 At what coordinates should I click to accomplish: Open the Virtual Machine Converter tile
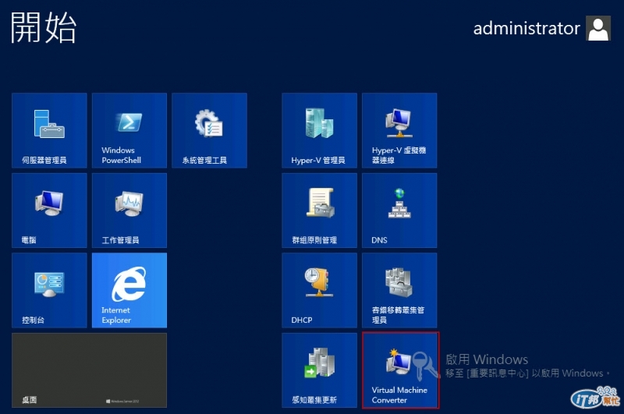(400, 370)
